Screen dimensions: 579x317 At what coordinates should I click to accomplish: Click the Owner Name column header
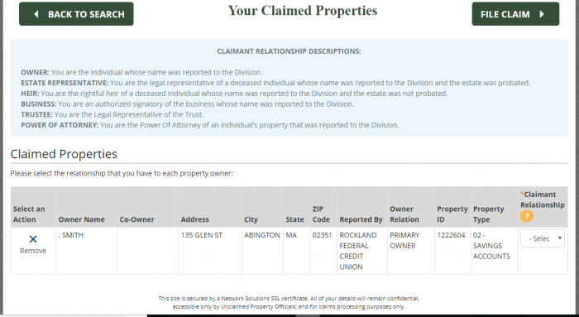click(x=81, y=219)
